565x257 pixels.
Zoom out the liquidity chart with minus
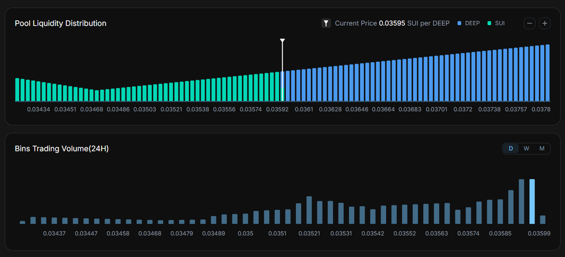[529, 24]
